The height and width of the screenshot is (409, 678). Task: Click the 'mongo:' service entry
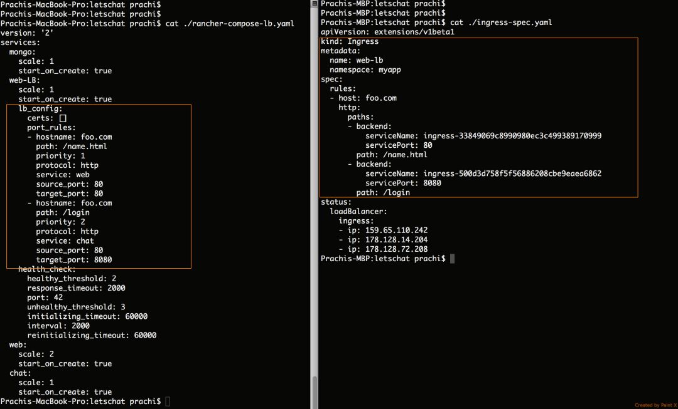pyautogui.click(x=23, y=52)
